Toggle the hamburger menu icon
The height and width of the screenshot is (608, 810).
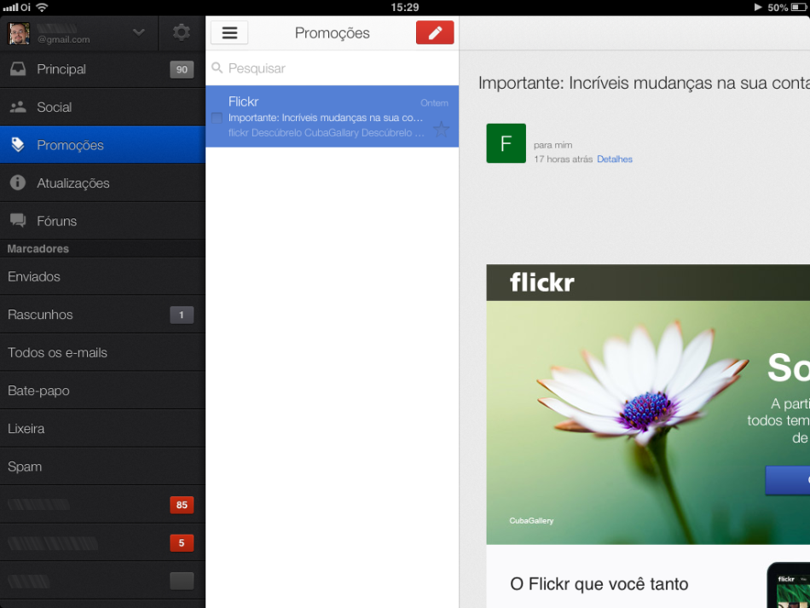(x=229, y=33)
